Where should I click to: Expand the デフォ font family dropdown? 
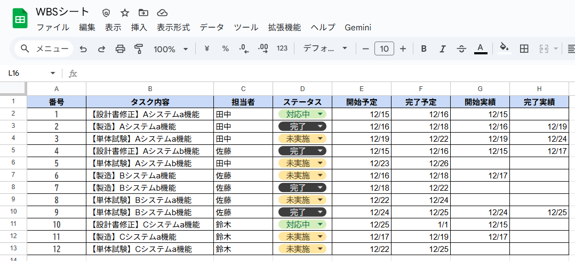325,49
